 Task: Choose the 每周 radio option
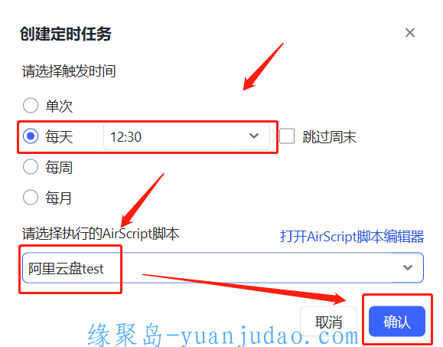coord(31,166)
